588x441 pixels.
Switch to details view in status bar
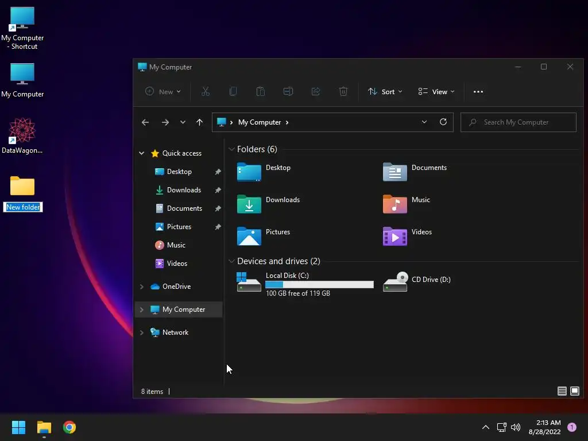point(562,391)
